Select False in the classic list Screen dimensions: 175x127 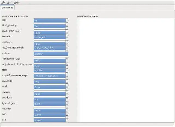tap(50, 94)
